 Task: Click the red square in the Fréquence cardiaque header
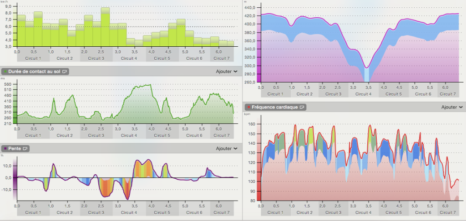point(249,107)
